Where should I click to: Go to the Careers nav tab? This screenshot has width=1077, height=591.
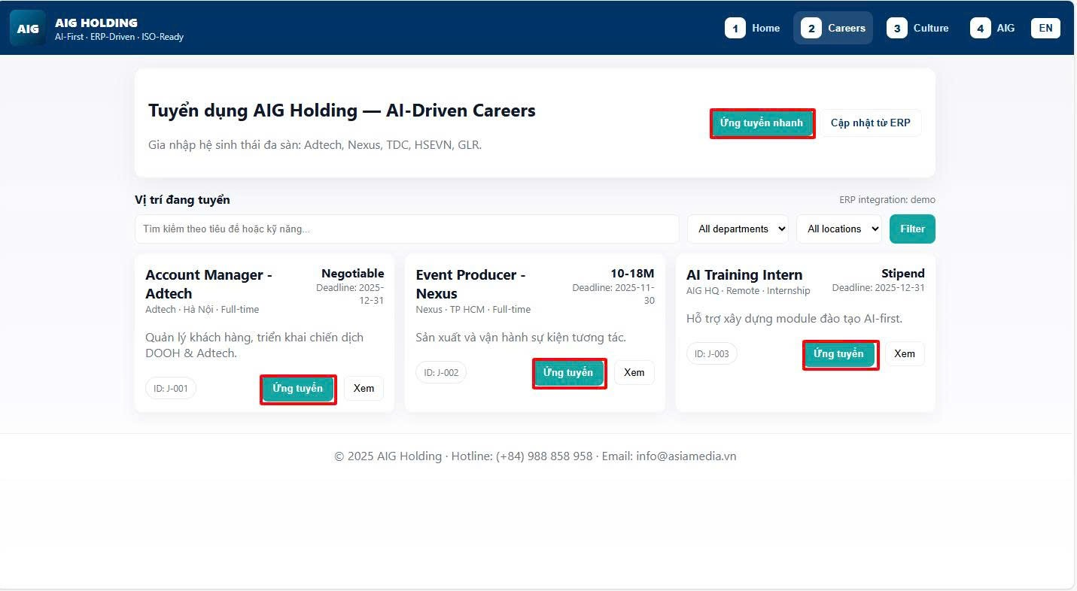pos(833,28)
